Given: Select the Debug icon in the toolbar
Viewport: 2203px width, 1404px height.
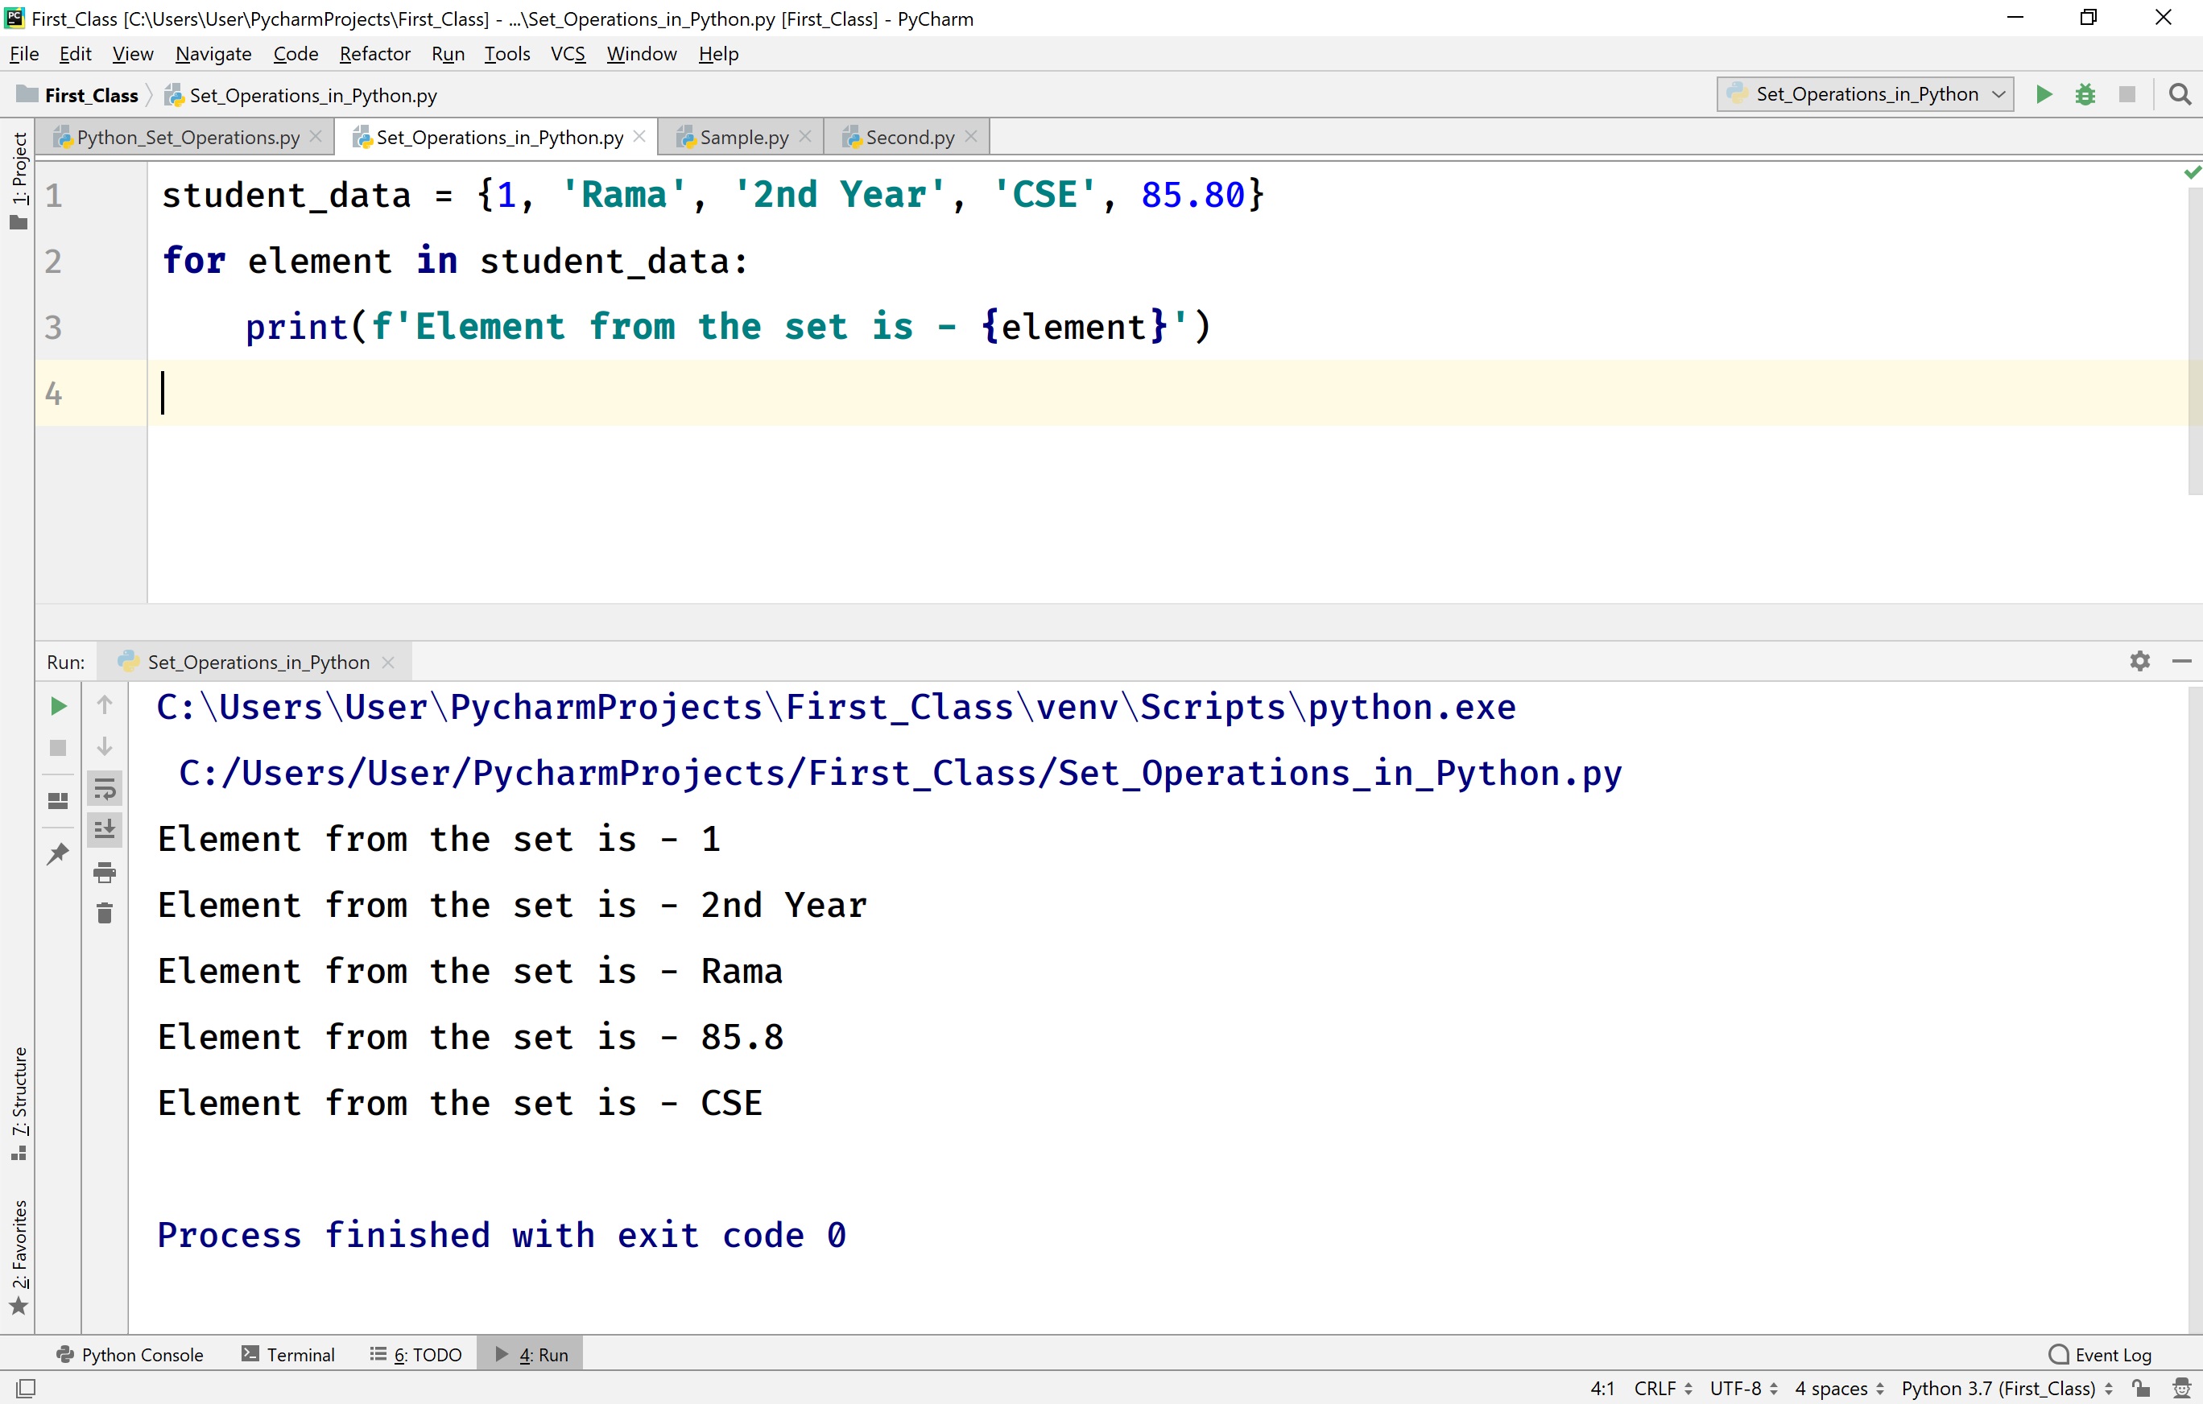Looking at the screenshot, I should (2086, 94).
